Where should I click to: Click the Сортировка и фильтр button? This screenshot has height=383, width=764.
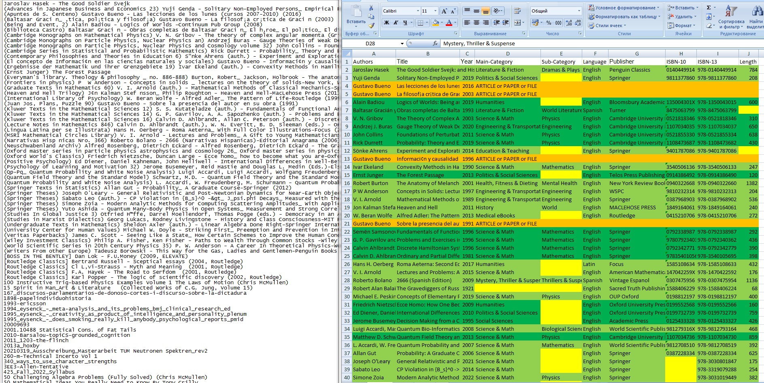point(731,17)
